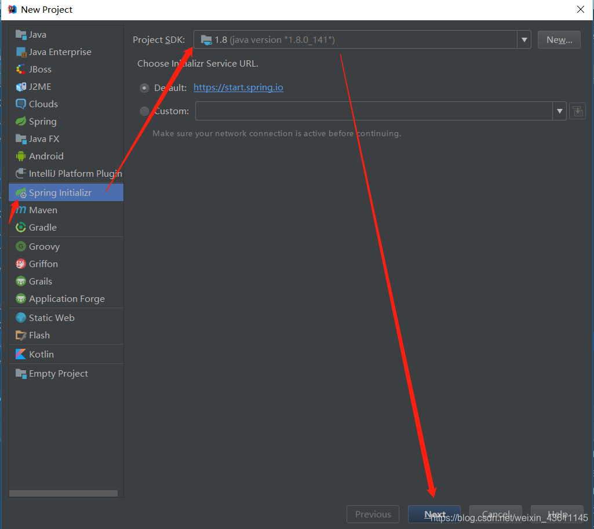594x529 pixels.
Task: Select the JBoss list label
Action: [x=40, y=70]
